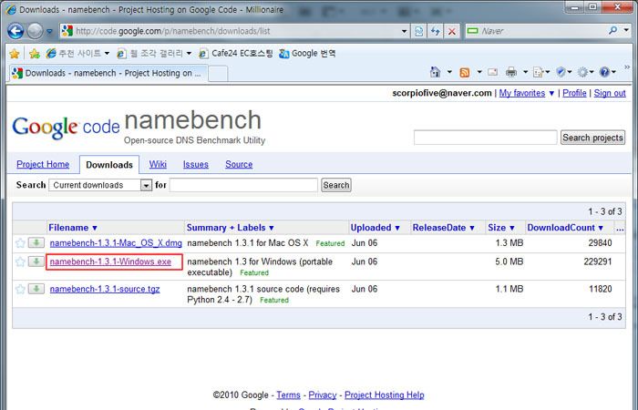The height and width of the screenshot is (410, 638).
Task: Click the Home page icon
Action: (436, 72)
